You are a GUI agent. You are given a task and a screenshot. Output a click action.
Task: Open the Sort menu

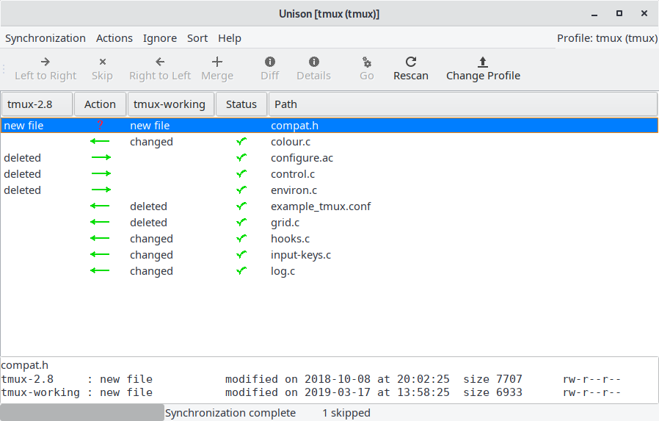(x=197, y=38)
